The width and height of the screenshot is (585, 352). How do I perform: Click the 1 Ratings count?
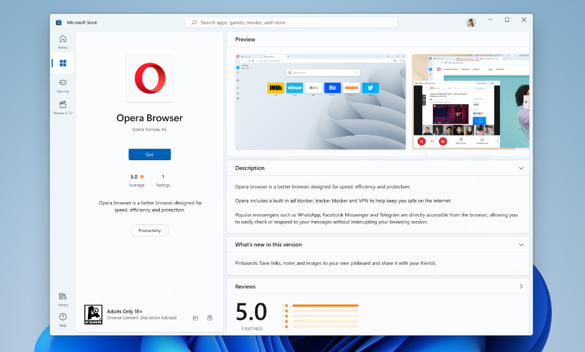pos(163,180)
